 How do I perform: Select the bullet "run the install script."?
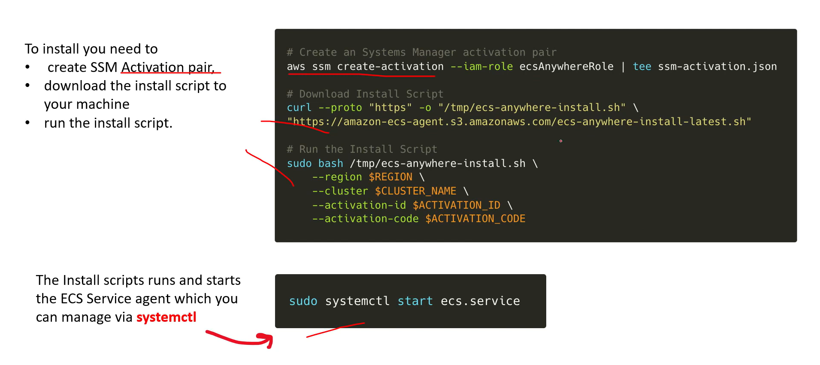[x=108, y=123]
